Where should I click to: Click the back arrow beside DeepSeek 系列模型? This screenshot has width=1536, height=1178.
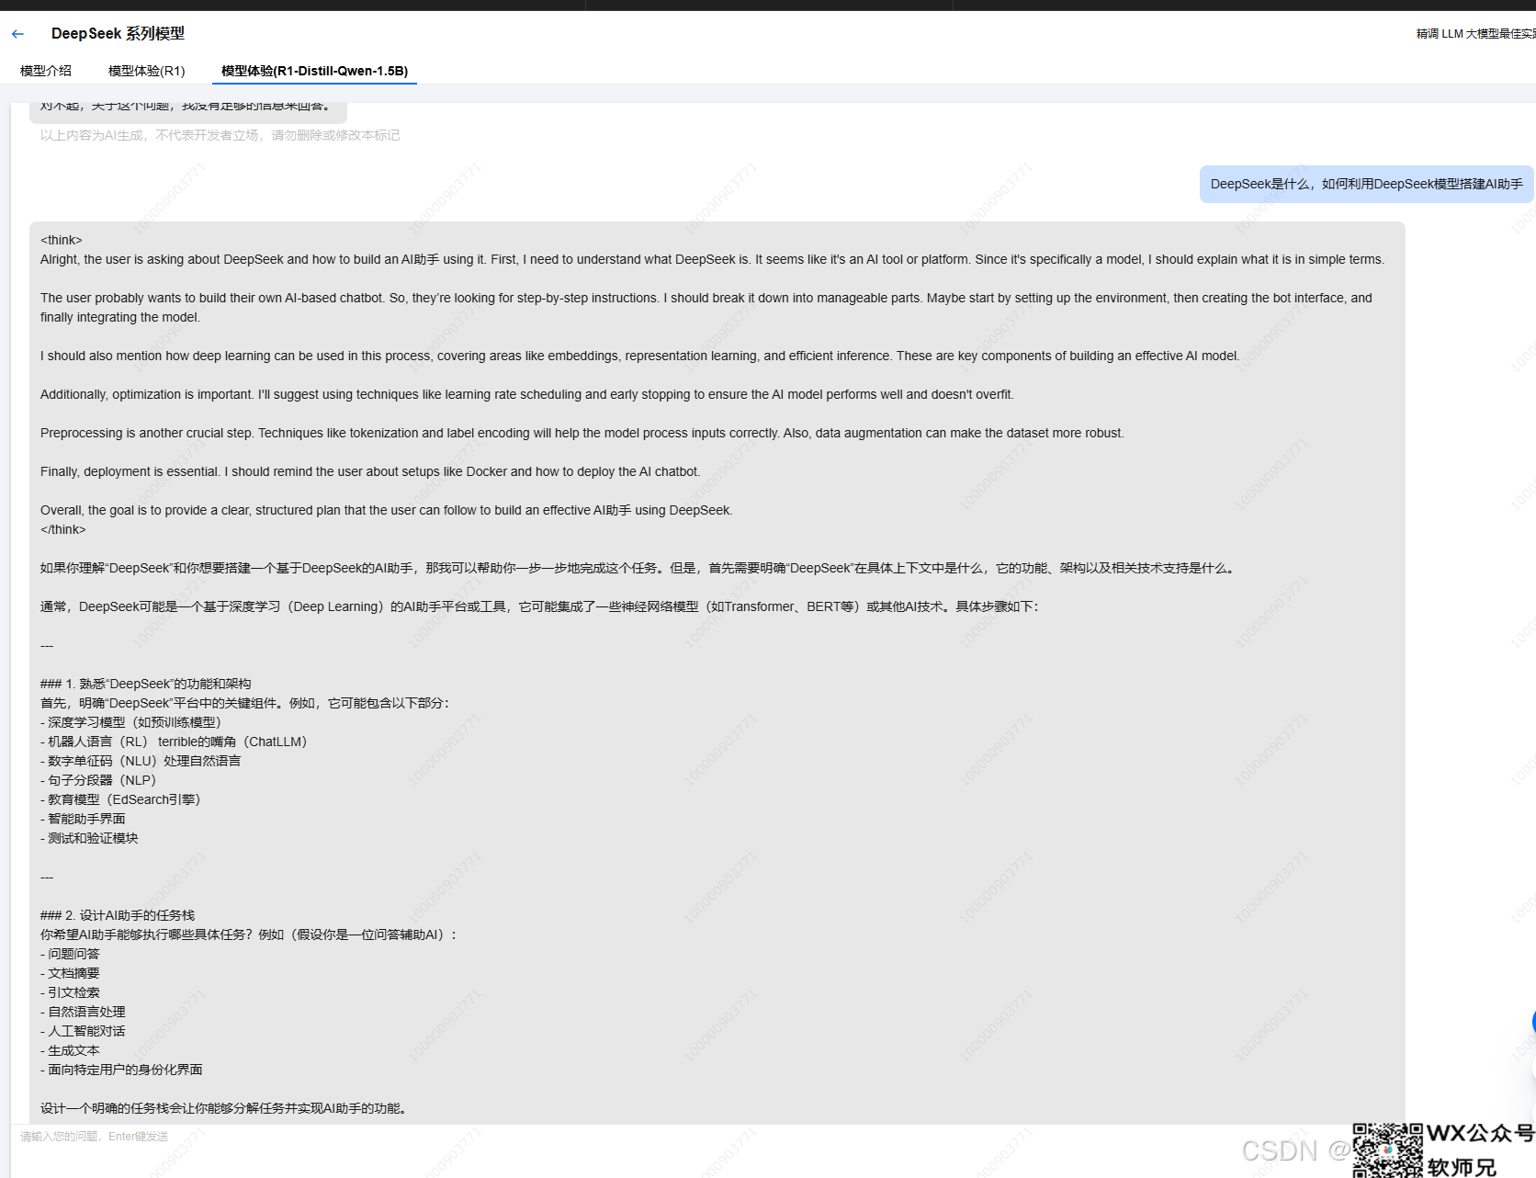(17, 34)
